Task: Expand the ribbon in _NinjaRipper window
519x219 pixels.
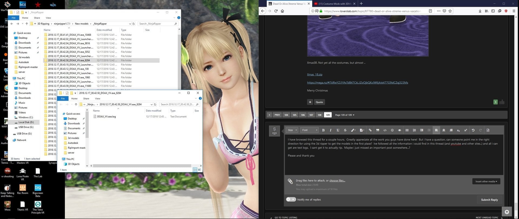Action: [x=174, y=18]
